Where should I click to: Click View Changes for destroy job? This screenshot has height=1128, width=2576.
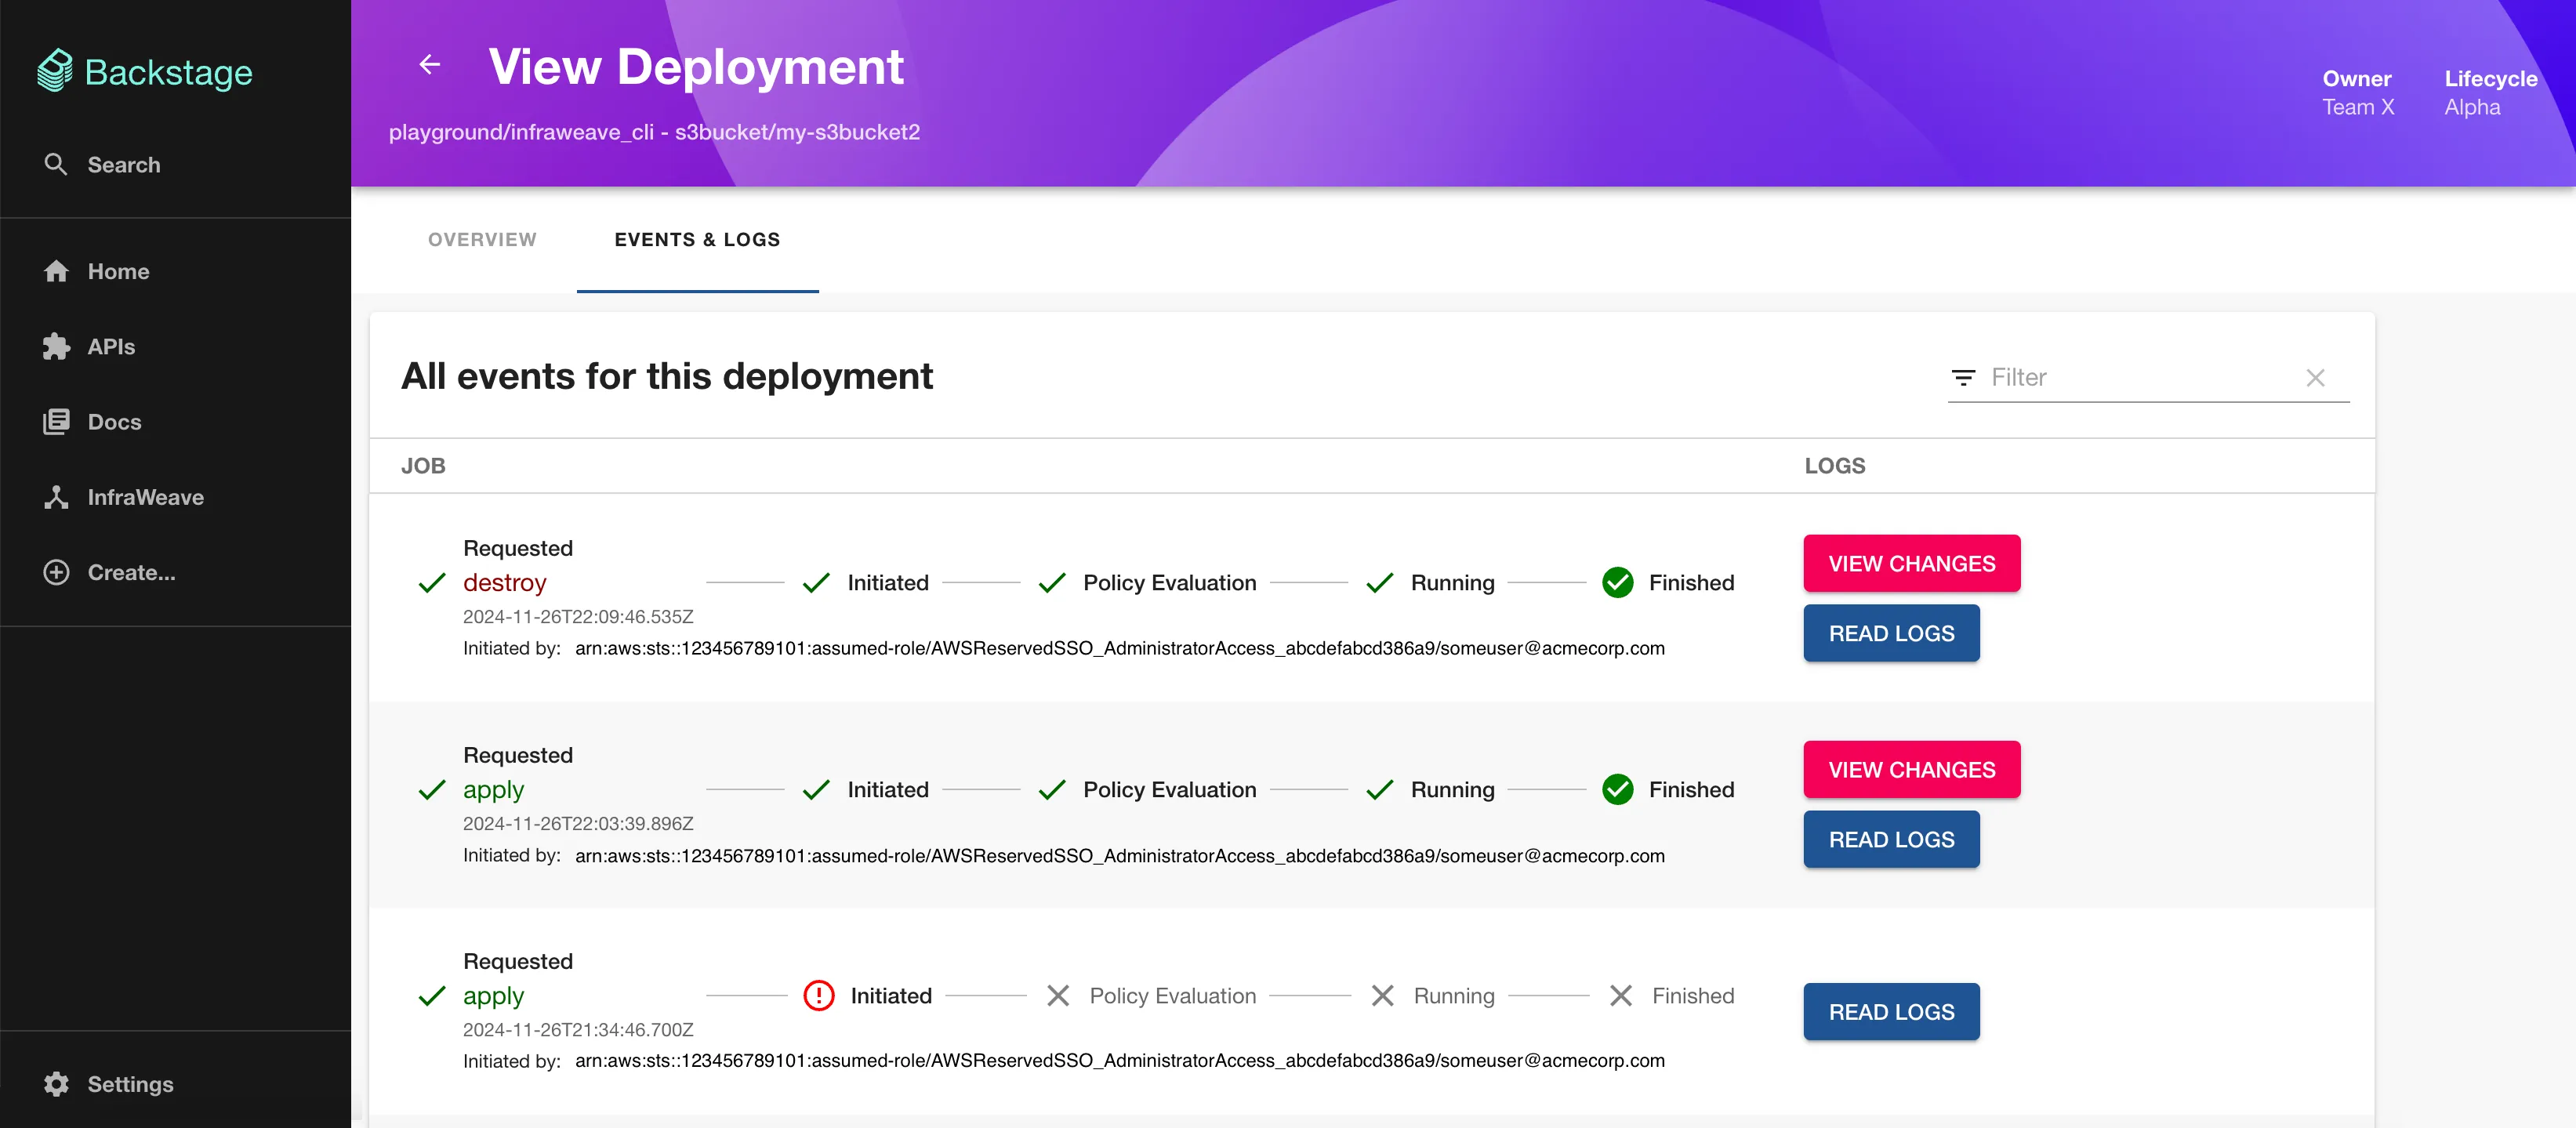tap(1911, 564)
